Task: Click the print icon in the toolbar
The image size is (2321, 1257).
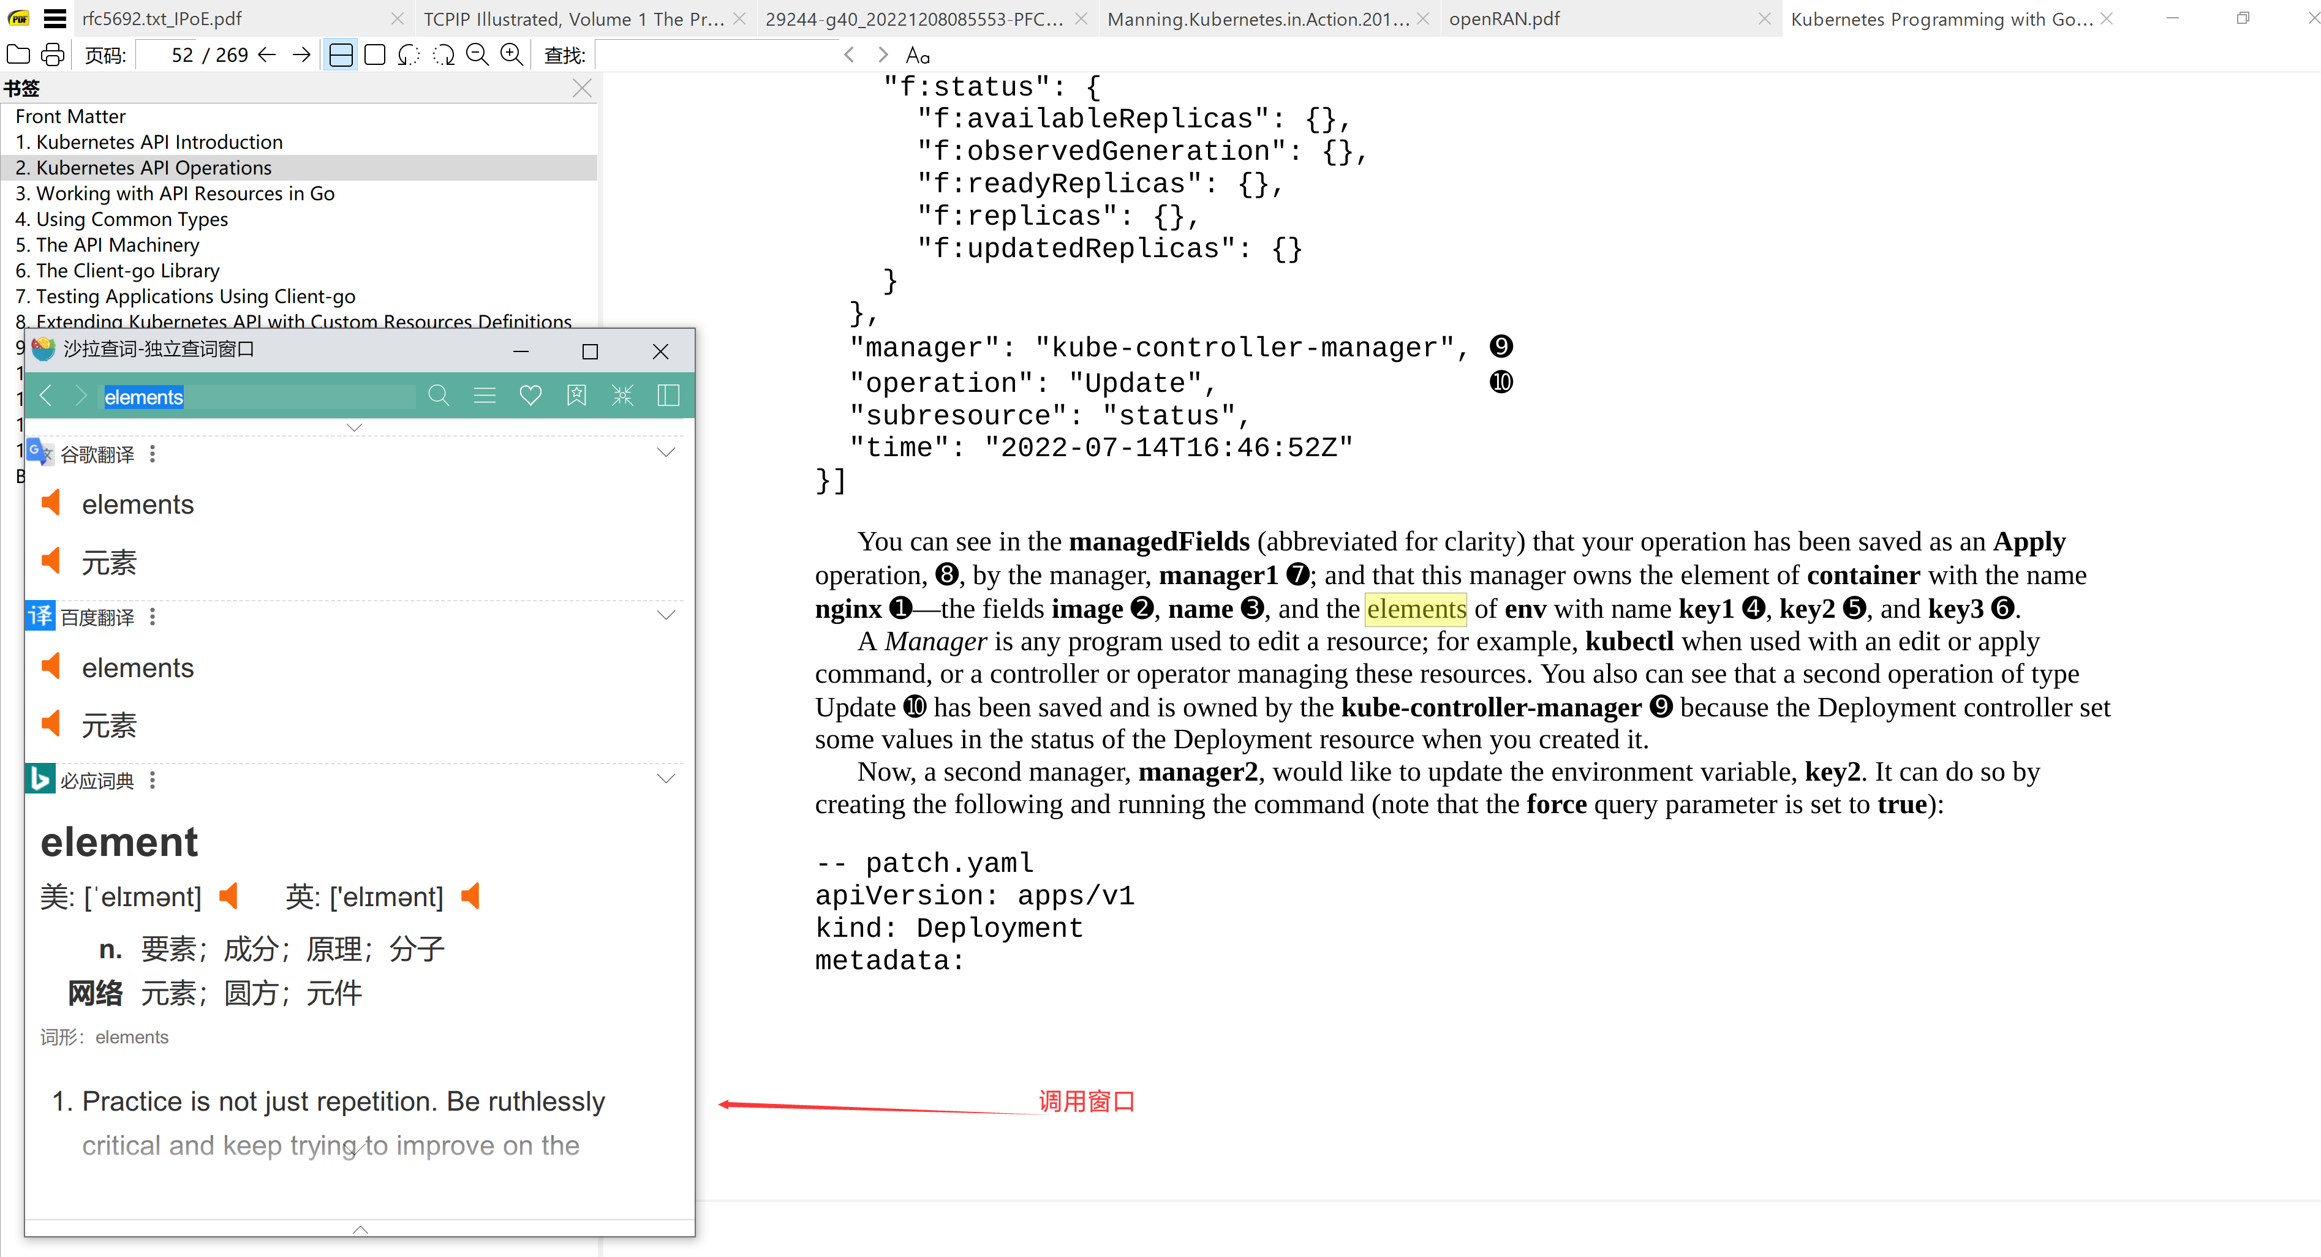Action: coord(53,55)
